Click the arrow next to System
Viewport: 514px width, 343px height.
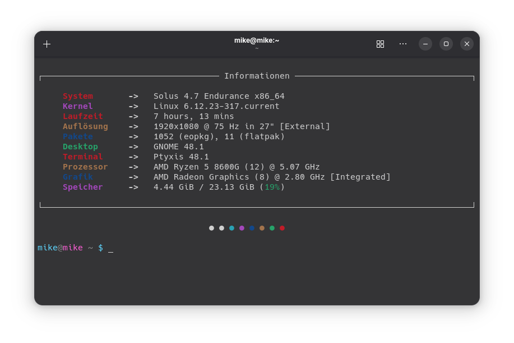click(133, 96)
